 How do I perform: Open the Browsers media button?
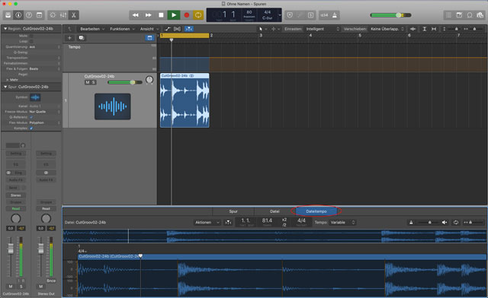click(x=480, y=15)
